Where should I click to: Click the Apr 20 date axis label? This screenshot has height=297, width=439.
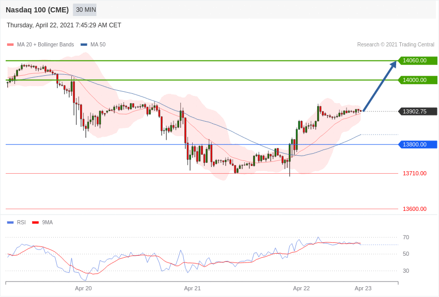[83, 289]
